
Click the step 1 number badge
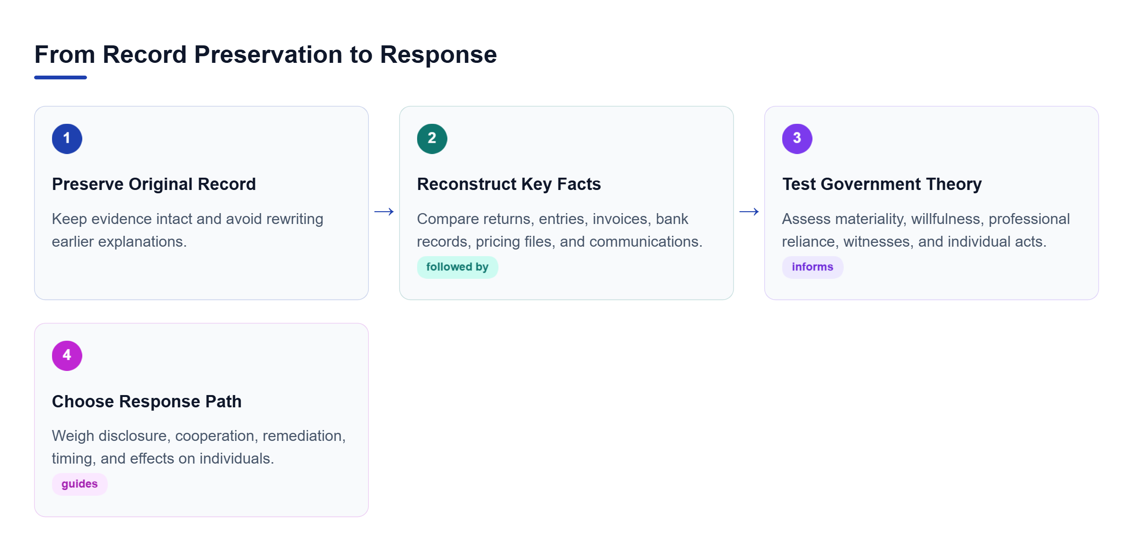click(67, 138)
